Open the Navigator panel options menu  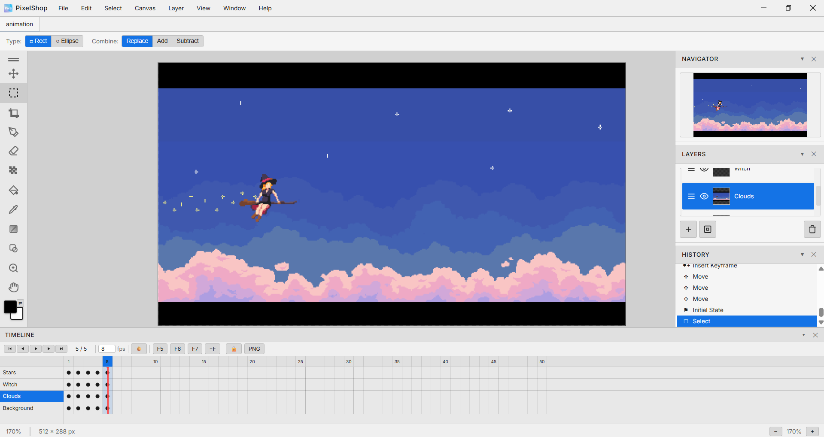tap(802, 59)
